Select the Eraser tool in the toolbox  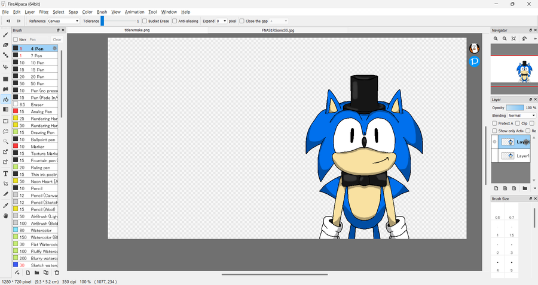5,45
